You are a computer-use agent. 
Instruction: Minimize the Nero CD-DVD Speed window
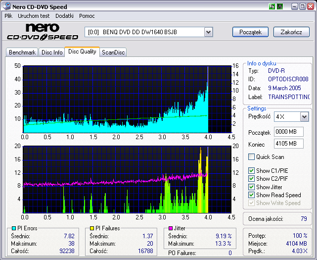(x=295, y=6)
